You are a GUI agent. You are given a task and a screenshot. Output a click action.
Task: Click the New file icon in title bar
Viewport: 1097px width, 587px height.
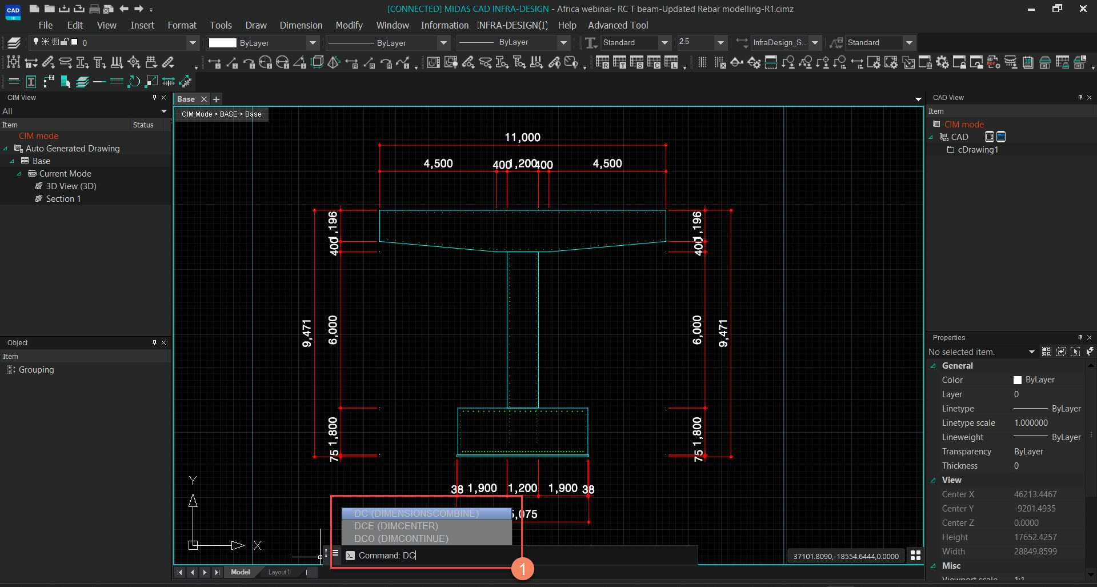coord(34,9)
